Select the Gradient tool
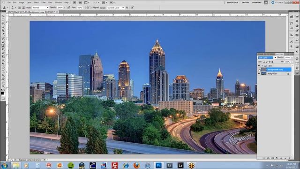 tap(3, 57)
